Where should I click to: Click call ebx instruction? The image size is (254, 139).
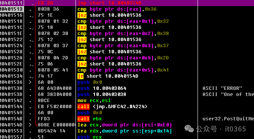coord(90,119)
